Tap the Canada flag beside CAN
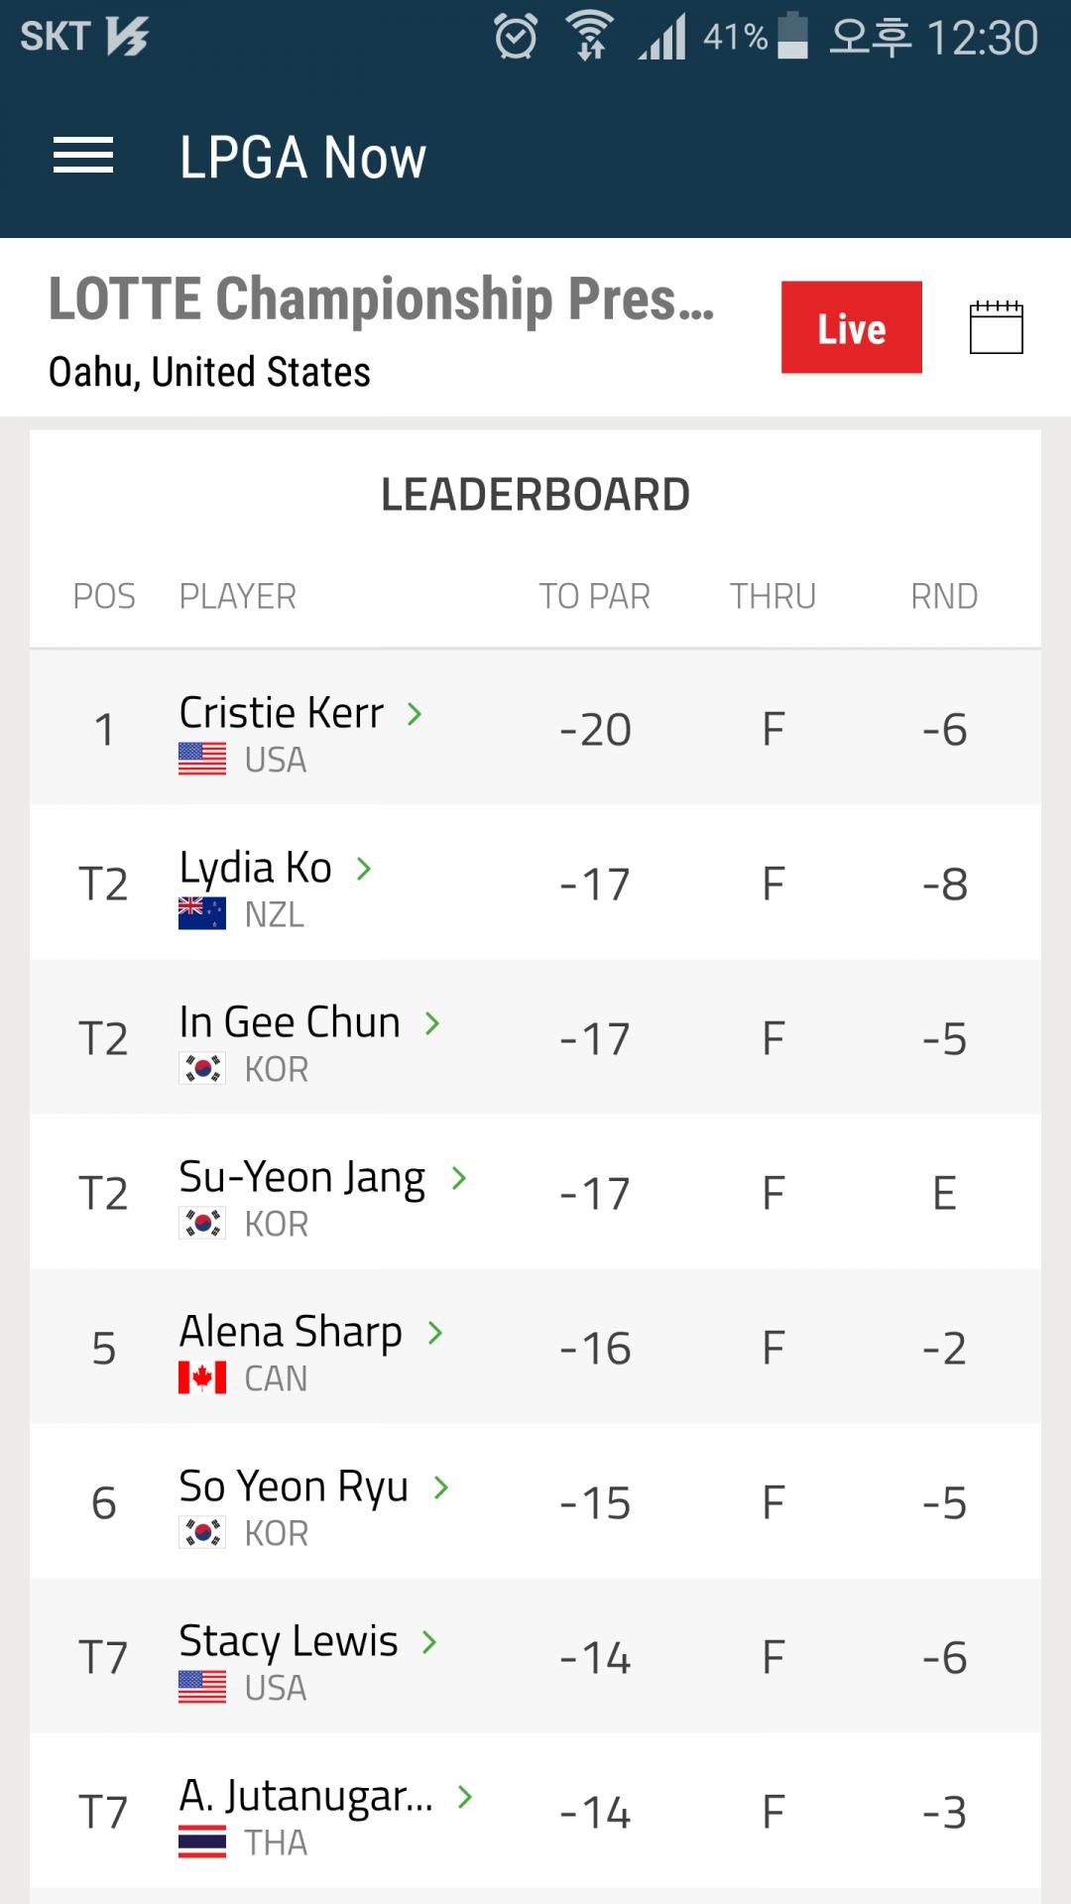The height and width of the screenshot is (1904, 1071). [x=202, y=1378]
